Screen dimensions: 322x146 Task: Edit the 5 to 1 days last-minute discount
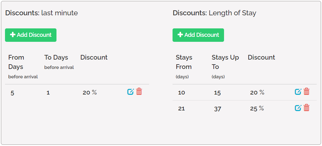point(130,92)
